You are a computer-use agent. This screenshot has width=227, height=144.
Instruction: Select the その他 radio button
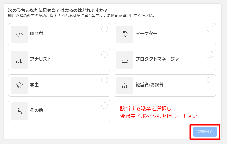click(x=104, y=106)
